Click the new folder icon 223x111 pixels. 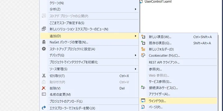click(x=143, y=49)
